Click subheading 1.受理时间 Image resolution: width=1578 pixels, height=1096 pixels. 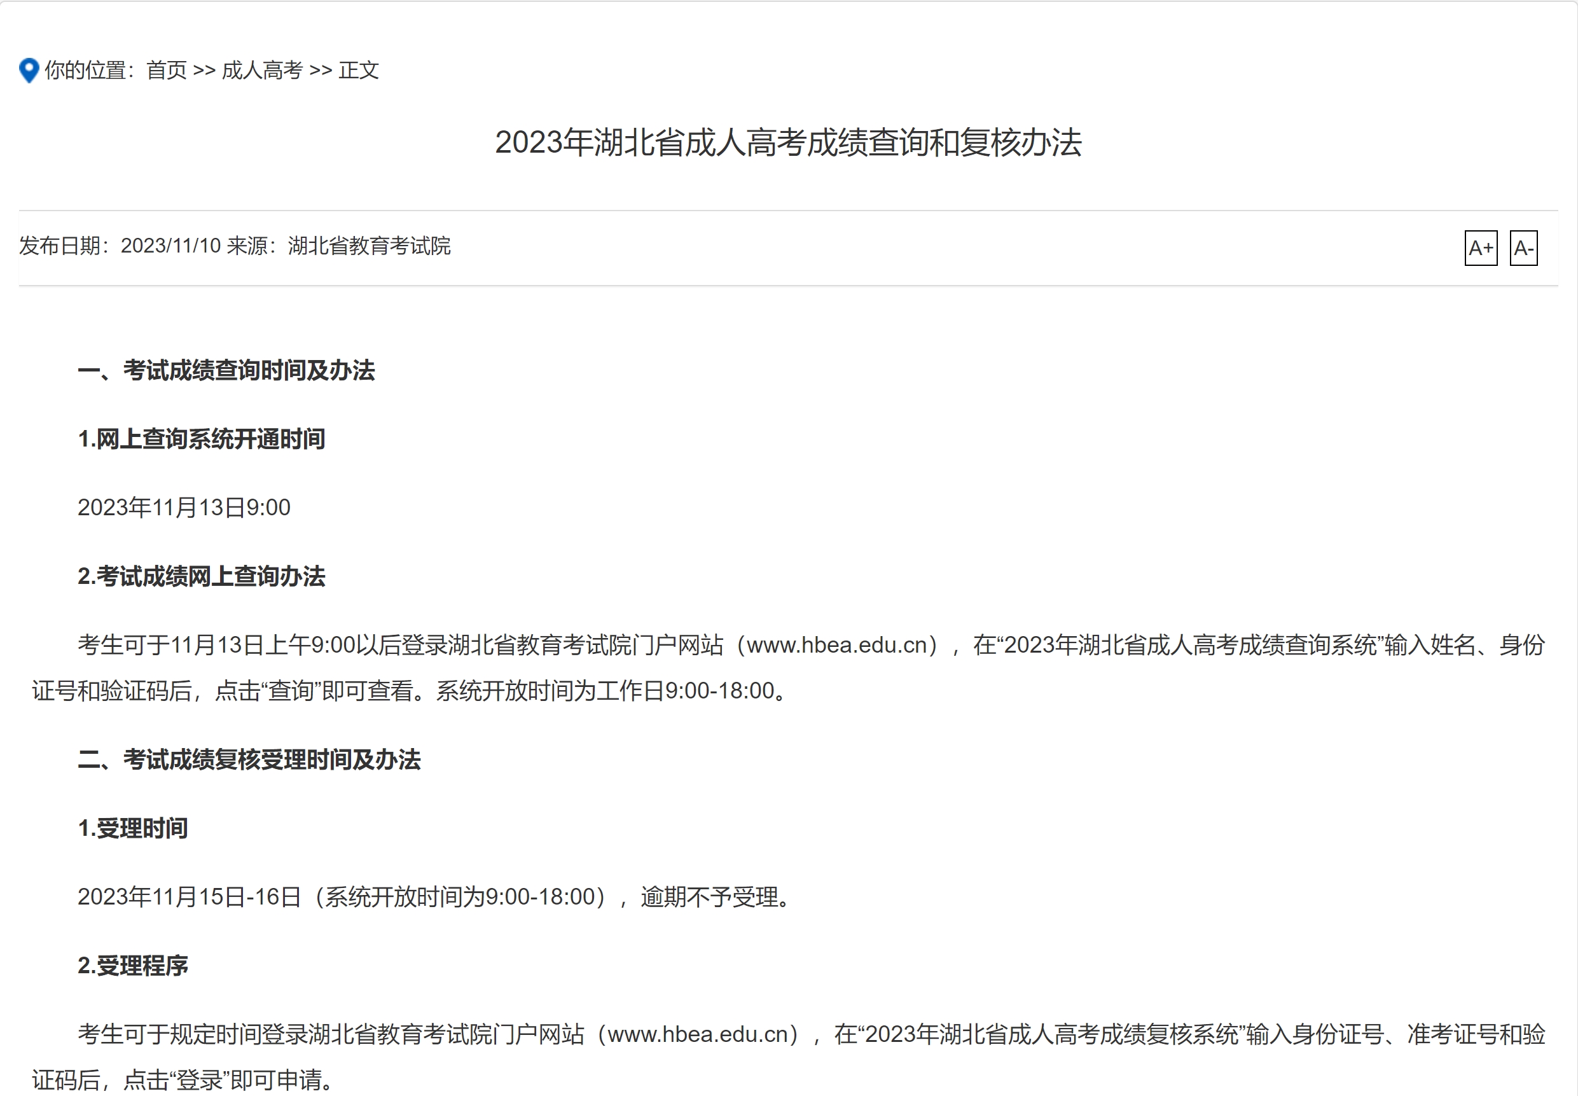pyautogui.click(x=132, y=828)
